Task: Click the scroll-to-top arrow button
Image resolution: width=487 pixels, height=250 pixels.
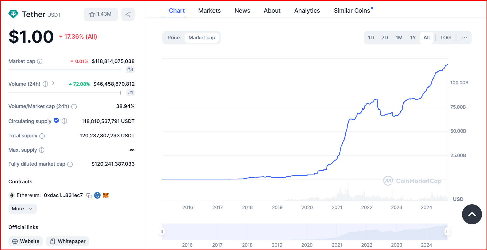Action: click(x=472, y=214)
